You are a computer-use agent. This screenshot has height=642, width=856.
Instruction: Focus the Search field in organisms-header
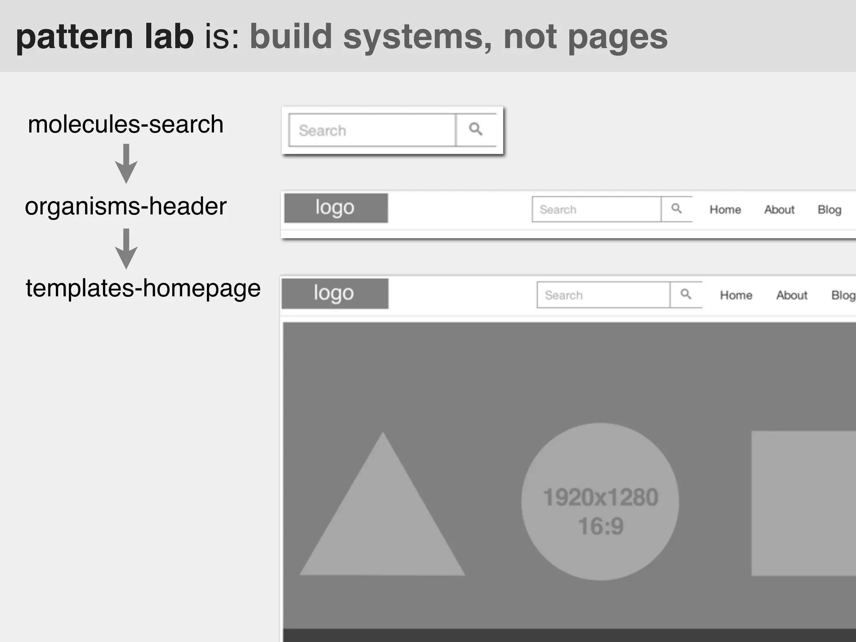[x=596, y=209]
